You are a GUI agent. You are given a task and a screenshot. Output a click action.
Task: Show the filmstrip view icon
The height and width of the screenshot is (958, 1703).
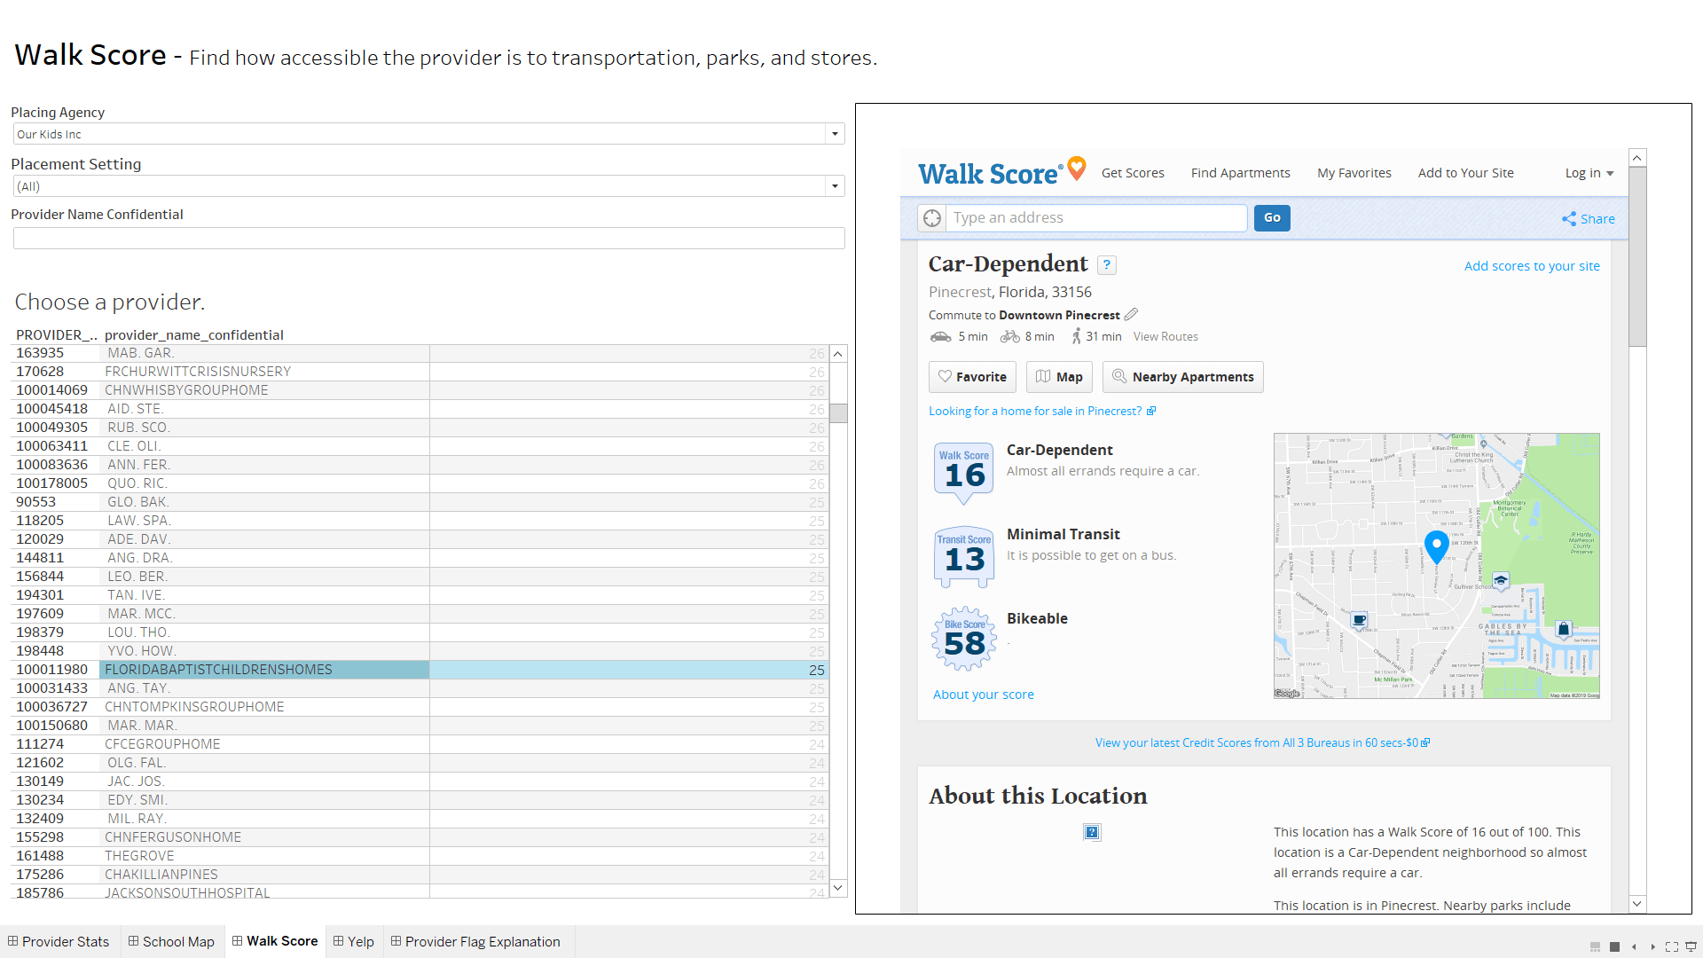point(1595,946)
